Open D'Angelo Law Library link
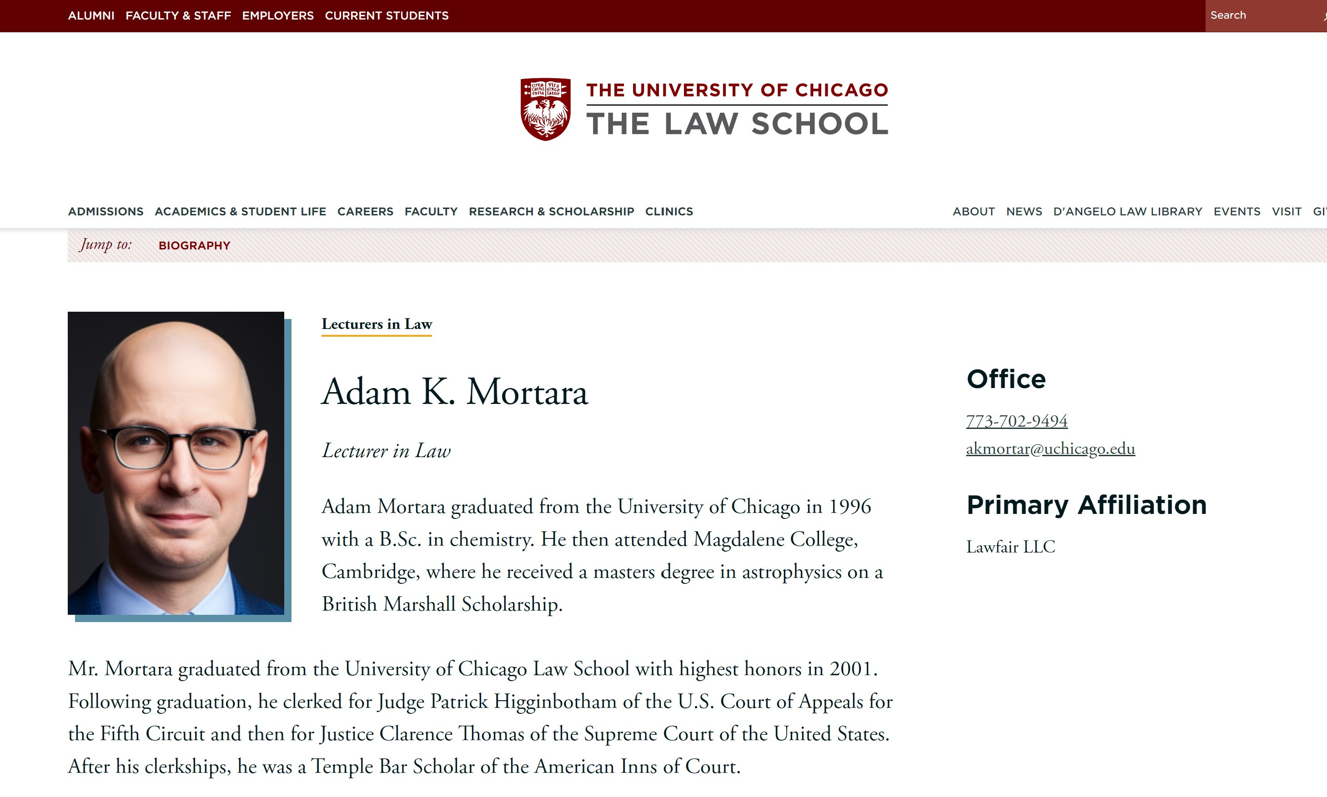Viewport: 1327px width, 797px height. 1127,212
